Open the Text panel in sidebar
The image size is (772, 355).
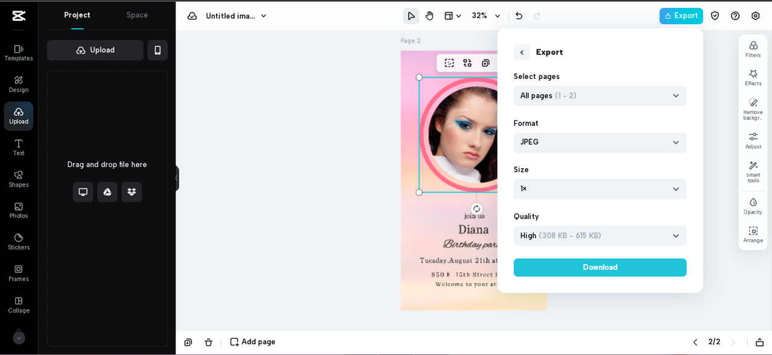19,147
